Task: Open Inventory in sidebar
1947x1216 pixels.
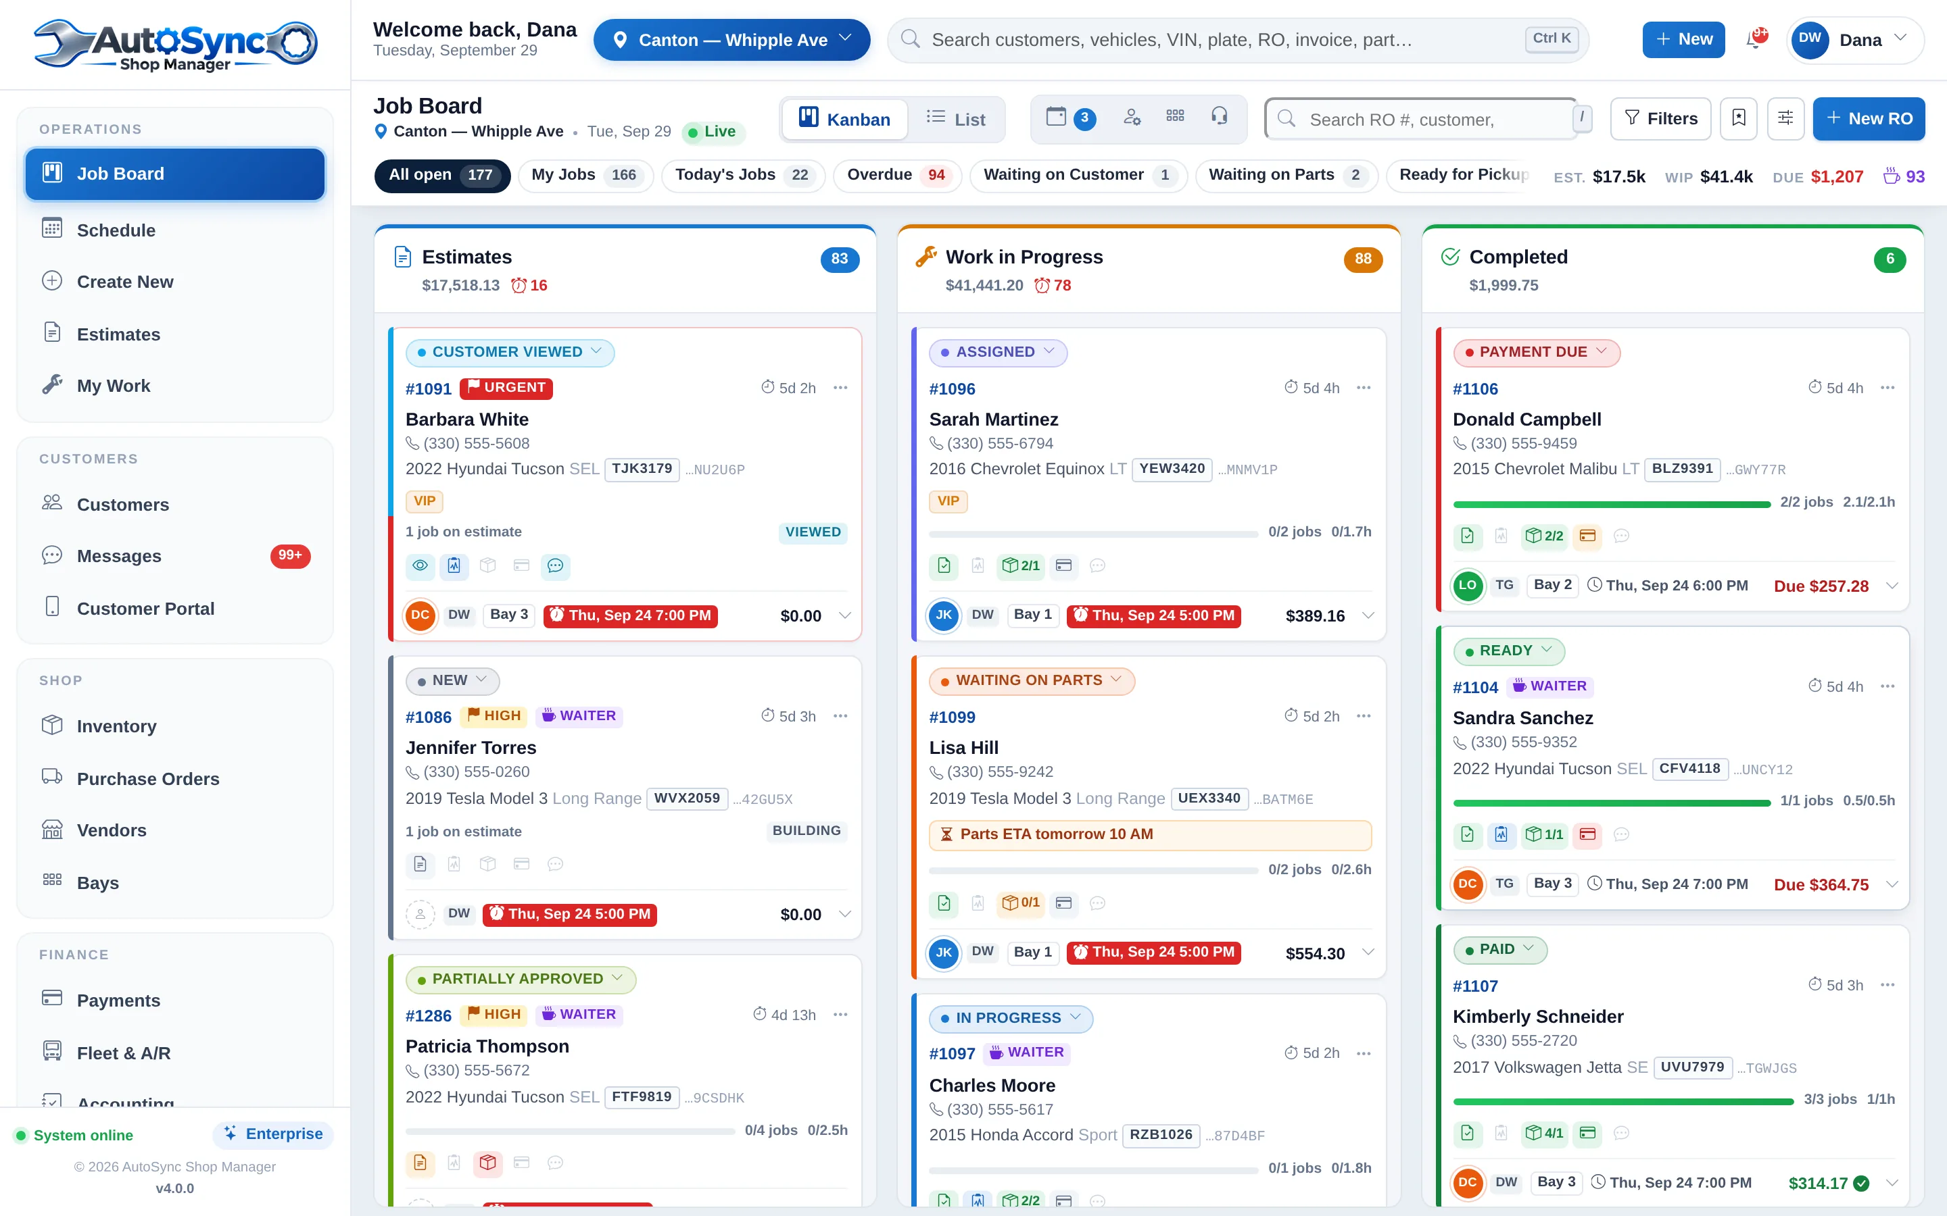Action: (x=174, y=726)
